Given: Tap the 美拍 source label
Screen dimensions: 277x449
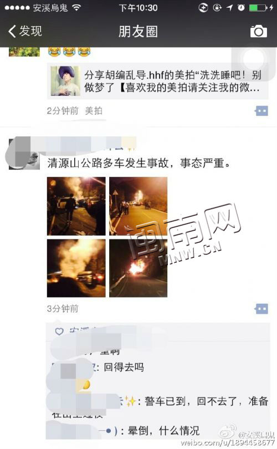Looking at the screenshot, I should (x=94, y=111).
